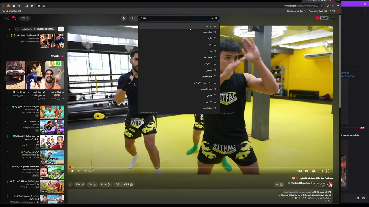Open the YouTube bookmark in bookmarks bar
The width and height of the screenshot is (369, 207).
(334, 11)
